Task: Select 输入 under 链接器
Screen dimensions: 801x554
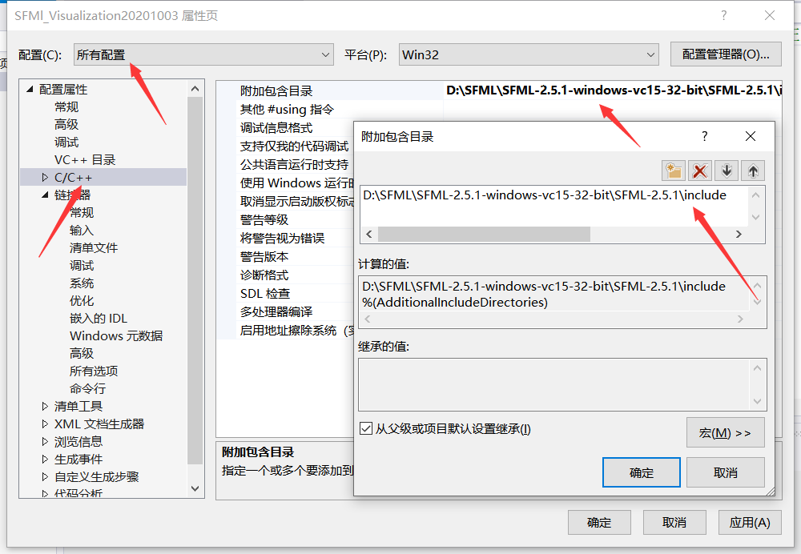Action: pos(82,231)
